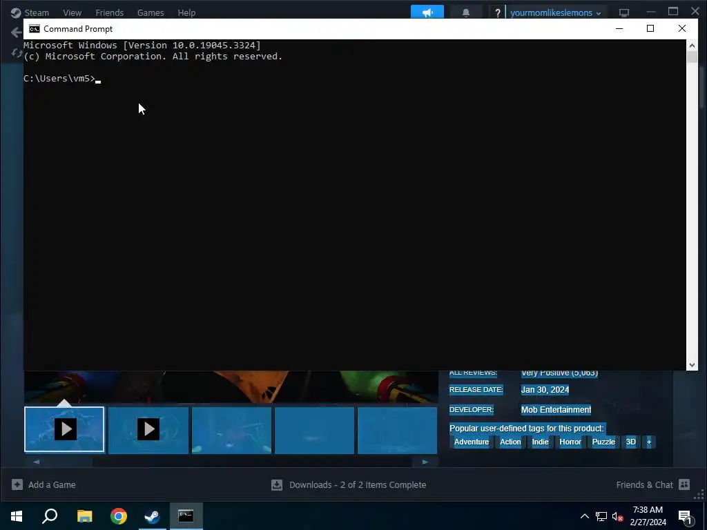Open the Windows notification center icon
This screenshot has width=707, height=530.
(685, 516)
